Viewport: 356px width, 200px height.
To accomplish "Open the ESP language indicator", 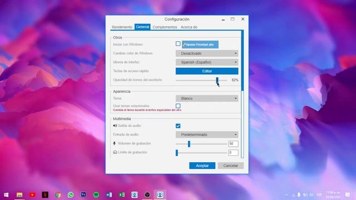I will 319,195.
